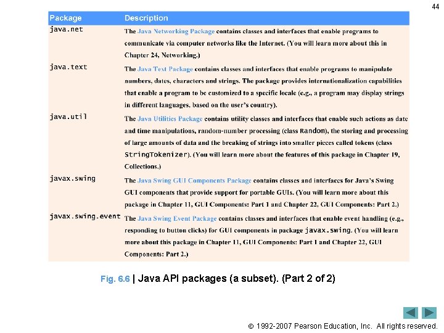
Task: Click 'Components: Part 2.)' final line
Action: coord(156,254)
